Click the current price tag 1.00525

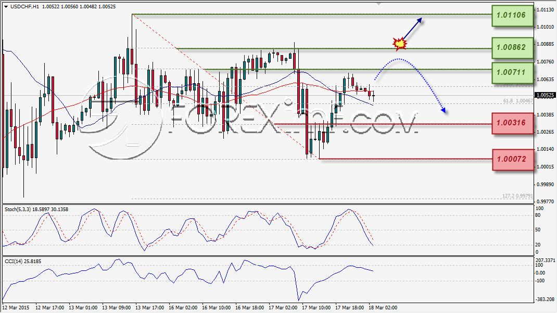tap(545, 95)
